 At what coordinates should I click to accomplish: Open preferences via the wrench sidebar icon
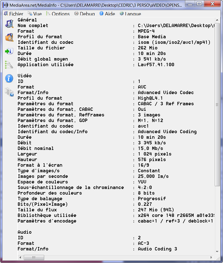[9, 65]
